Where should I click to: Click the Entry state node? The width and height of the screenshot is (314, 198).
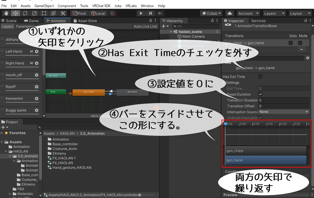pyautogui.click(x=56, y=92)
